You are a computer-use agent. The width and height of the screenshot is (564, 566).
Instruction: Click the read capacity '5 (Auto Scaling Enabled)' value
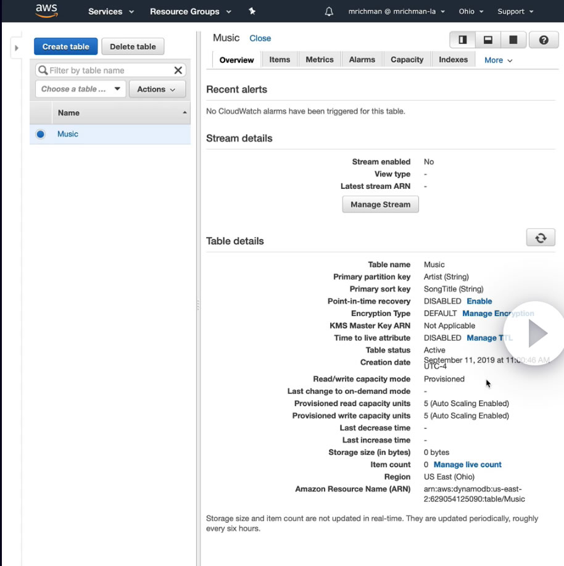tap(467, 404)
